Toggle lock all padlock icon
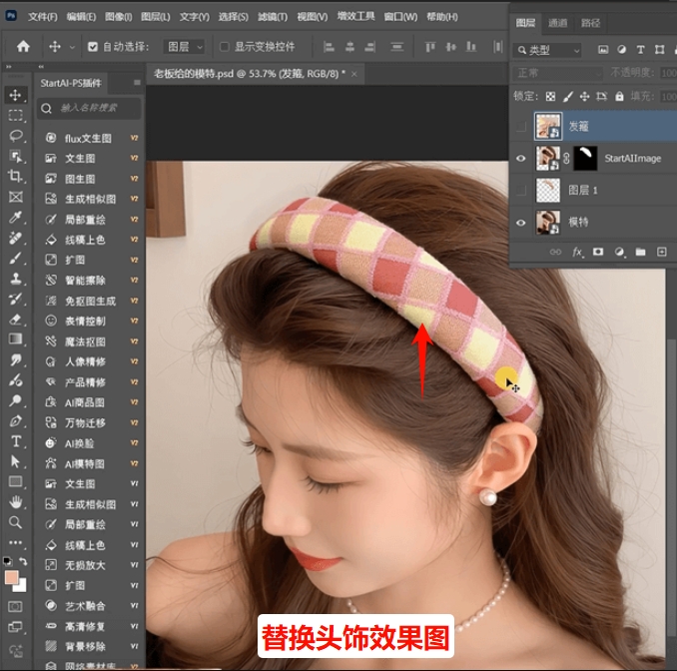 pyautogui.click(x=619, y=96)
